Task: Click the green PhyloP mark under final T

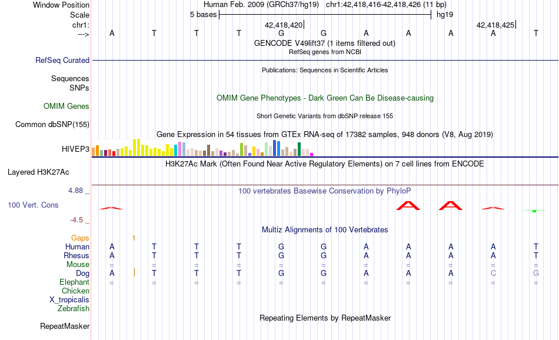Action: tap(534, 211)
